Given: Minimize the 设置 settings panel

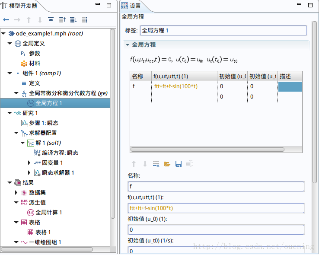Looking at the screenshot, I should [x=299, y=4].
